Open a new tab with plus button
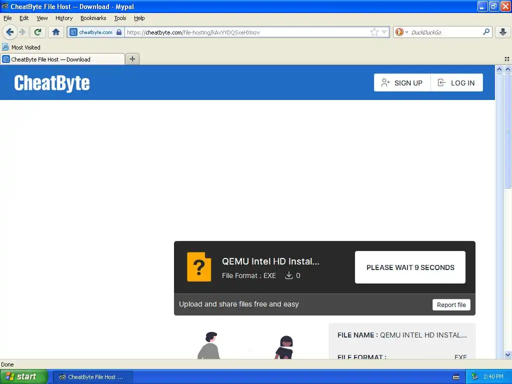 pyautogui.click(x=132, y=59)
